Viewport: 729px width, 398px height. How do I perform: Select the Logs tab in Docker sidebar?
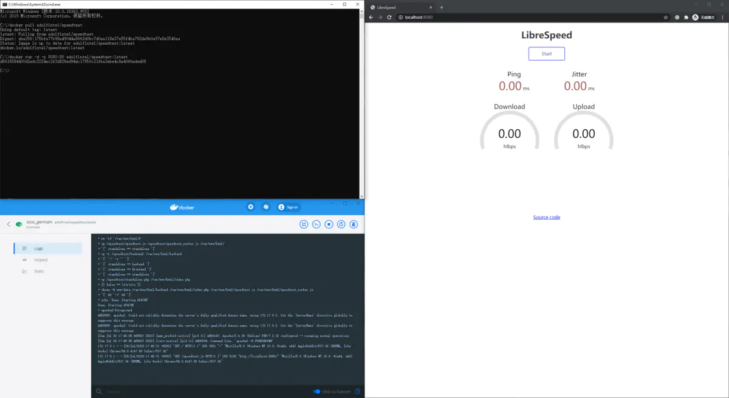47,248
